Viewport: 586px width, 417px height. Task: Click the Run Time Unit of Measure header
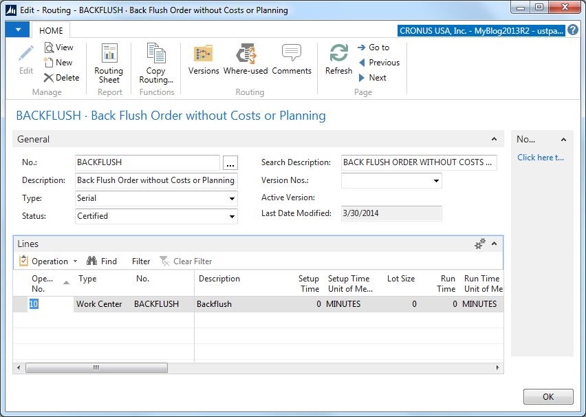[482, 284]
